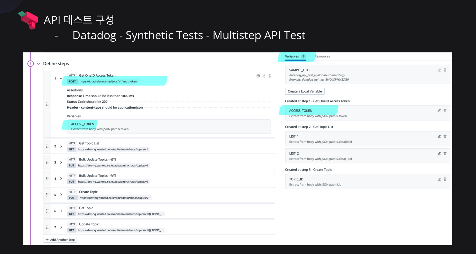Delete the ACCESS_TOKEN variable in right panel
Viewport: 476px width, 254px height.
click(x=445, y=111)
